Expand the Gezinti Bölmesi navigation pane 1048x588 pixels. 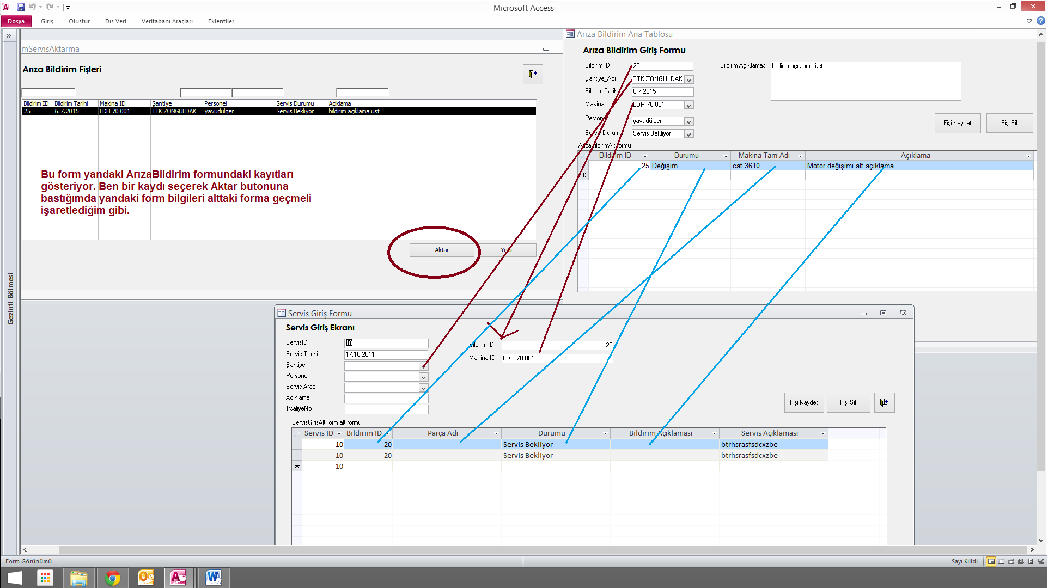(x=9, y=35)
